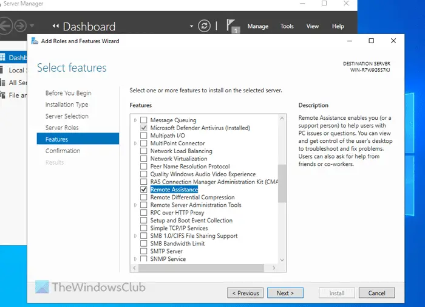The width and height of the screenshot is (425, 307).
Task: Click the Add Roles wizard title icon
Action: [x=35, y=41]
